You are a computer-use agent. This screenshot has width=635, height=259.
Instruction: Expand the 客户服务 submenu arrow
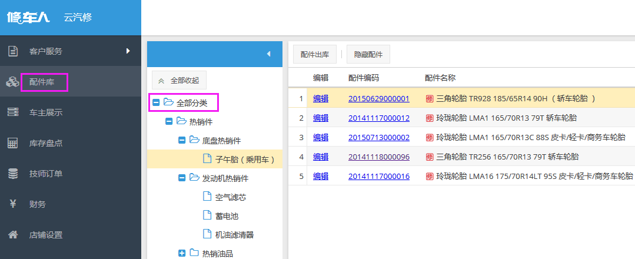click(128, 51)
